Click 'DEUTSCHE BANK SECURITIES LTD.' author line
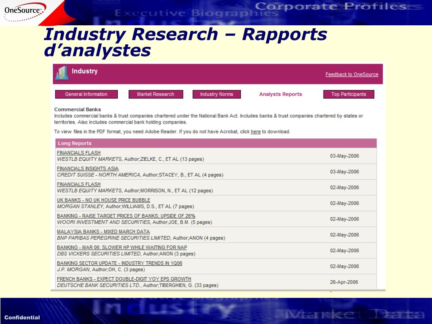The width and height of the screenshot is (432, 324). [138, 285]
